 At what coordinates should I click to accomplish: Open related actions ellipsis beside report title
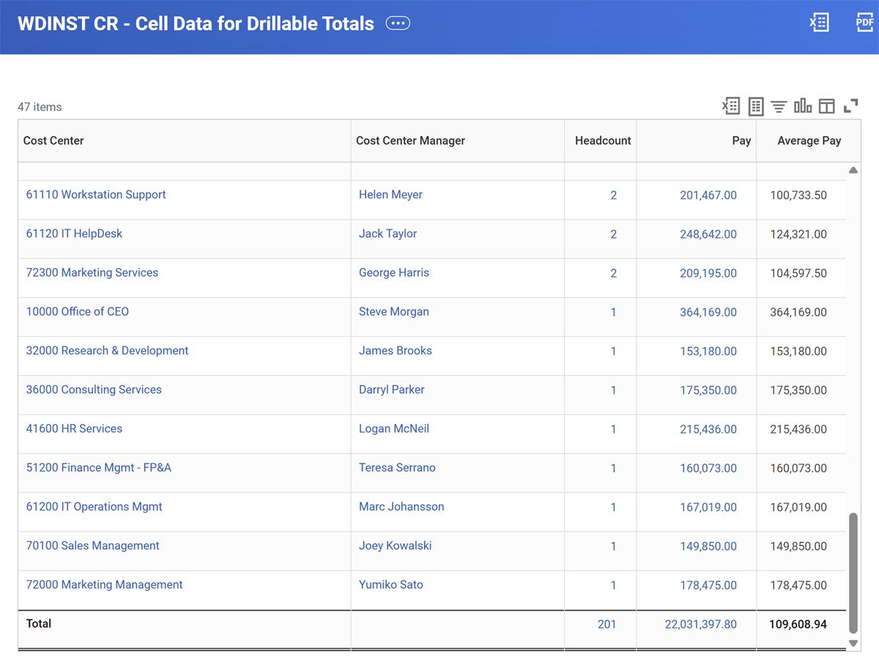(x=398, y=23)
